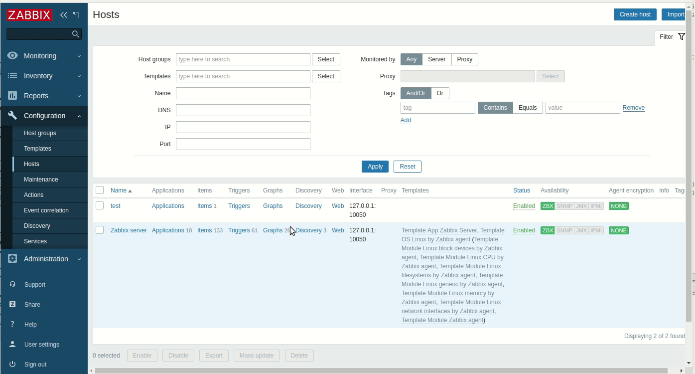Open Items link for Zabbix server
This screenshot has width=695, height=374.
(x=204, y=230)
